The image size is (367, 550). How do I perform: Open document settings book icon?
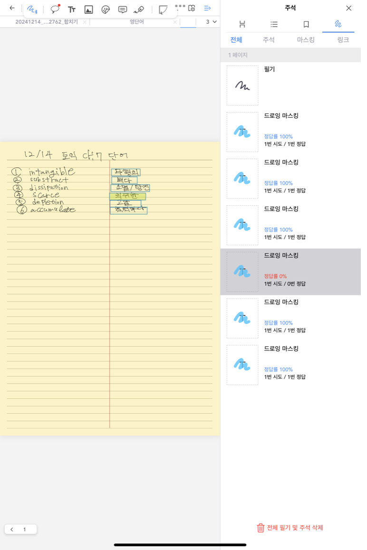192,8
